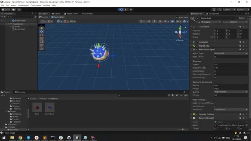Open the Windows Start menu

[x=4, y=137]
